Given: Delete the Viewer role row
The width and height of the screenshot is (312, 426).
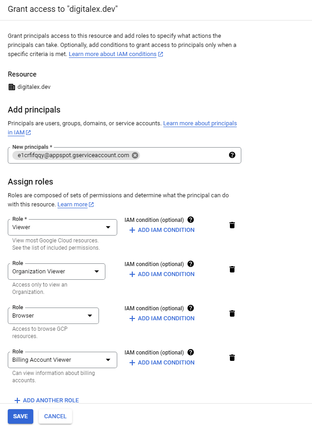Looking at the screenshot, I should coord(232,225).
